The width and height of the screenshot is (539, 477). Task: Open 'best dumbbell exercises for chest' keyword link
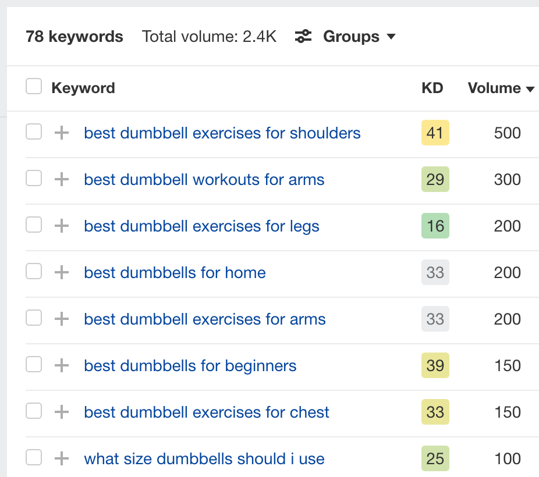point(207,412)
